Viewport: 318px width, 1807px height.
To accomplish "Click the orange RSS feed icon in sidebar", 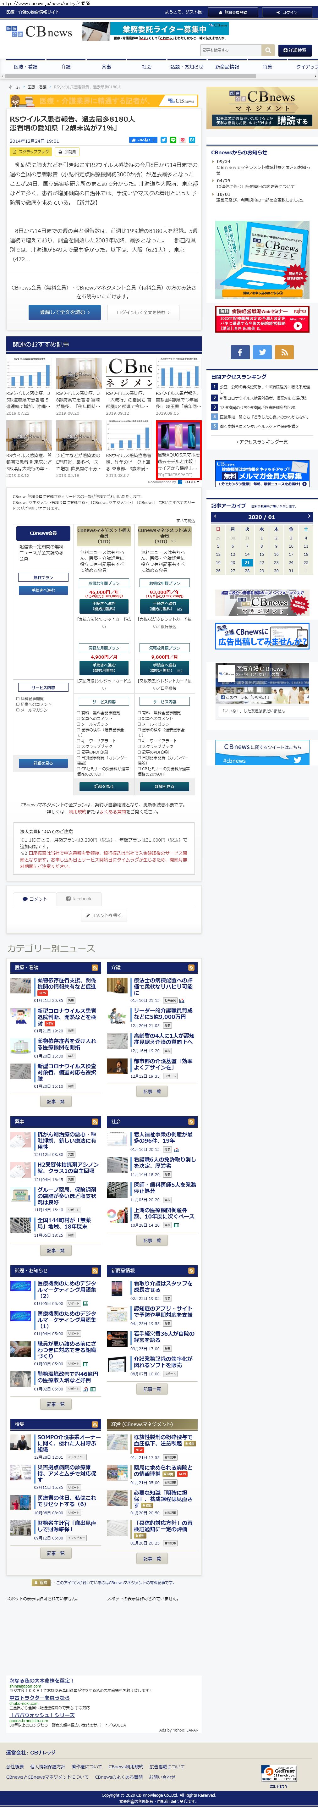I will [x=284, y=352].
